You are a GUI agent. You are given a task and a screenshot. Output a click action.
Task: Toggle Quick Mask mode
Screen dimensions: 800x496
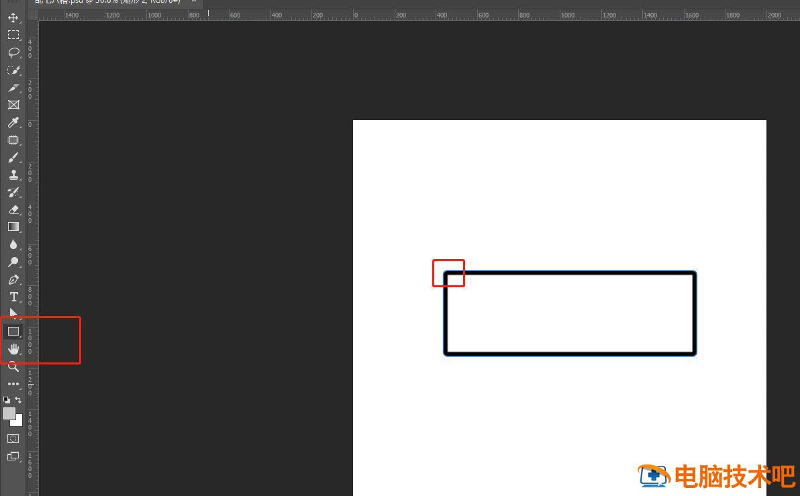pos(13,438)
